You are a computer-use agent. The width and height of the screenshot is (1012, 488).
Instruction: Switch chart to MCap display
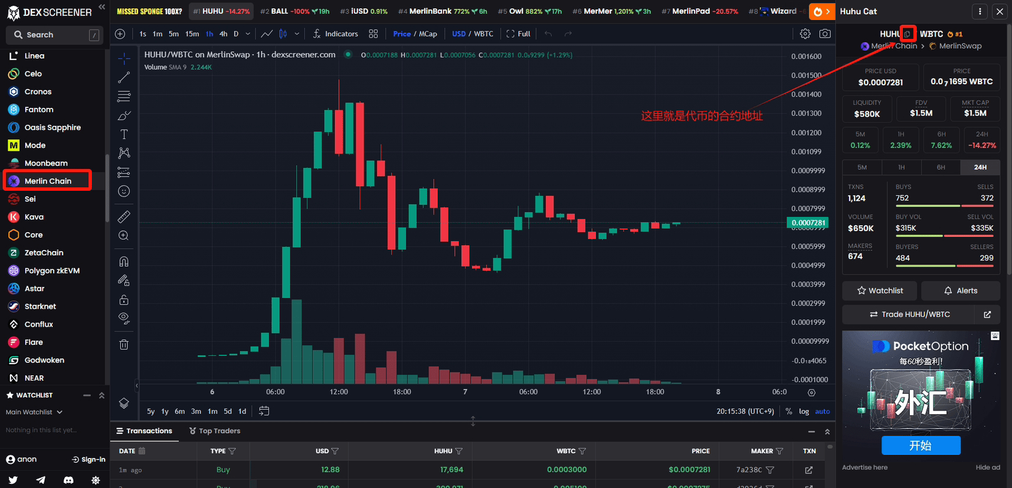point(428,34)
